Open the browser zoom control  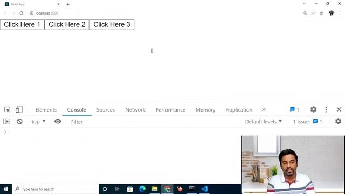(x=305, y=13)
